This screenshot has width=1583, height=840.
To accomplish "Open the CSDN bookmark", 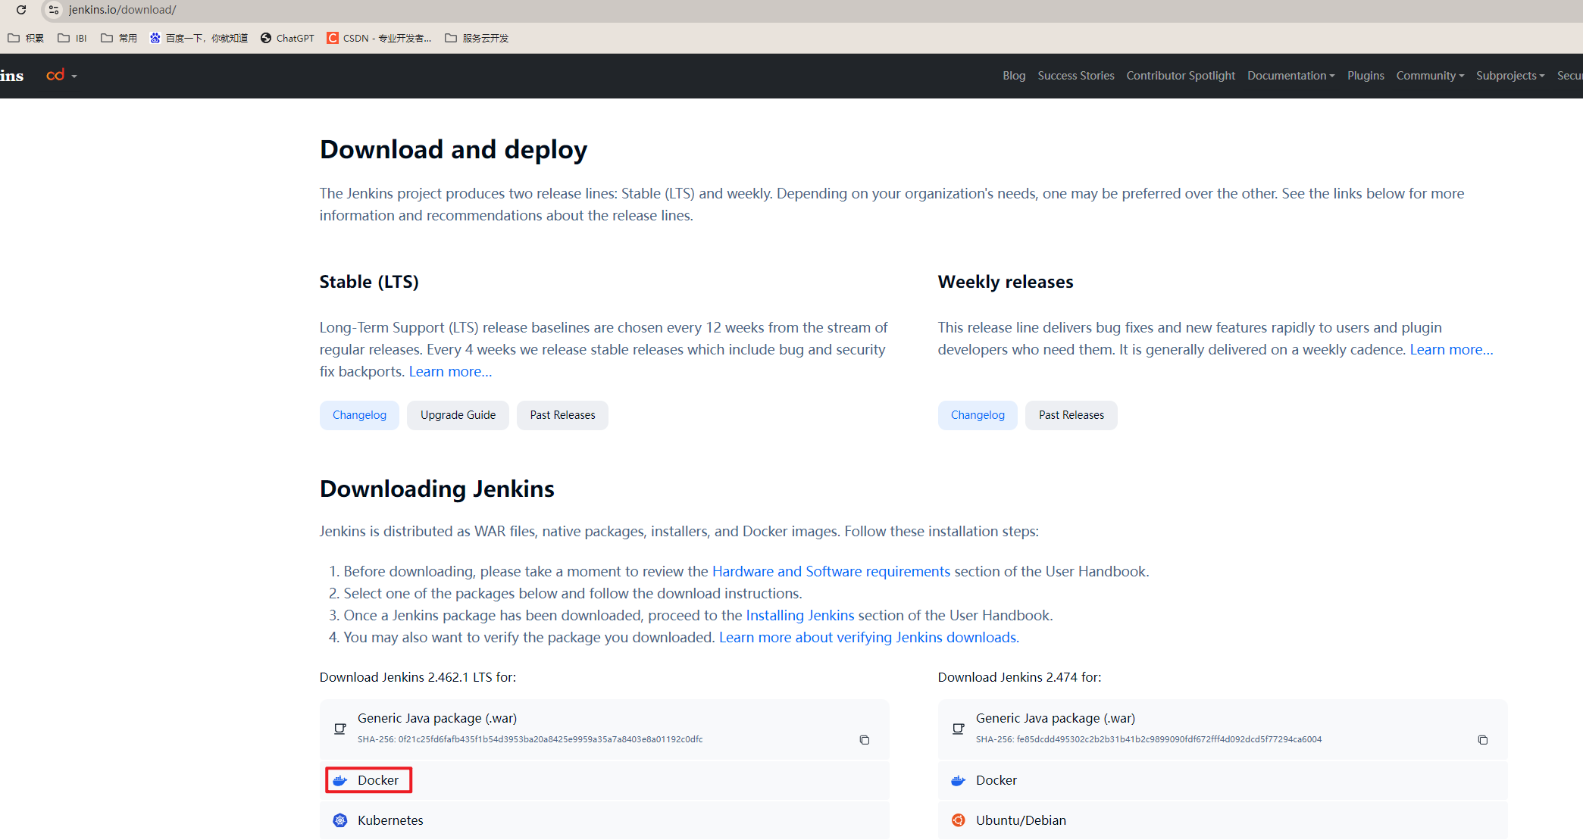I will [379, 38].
